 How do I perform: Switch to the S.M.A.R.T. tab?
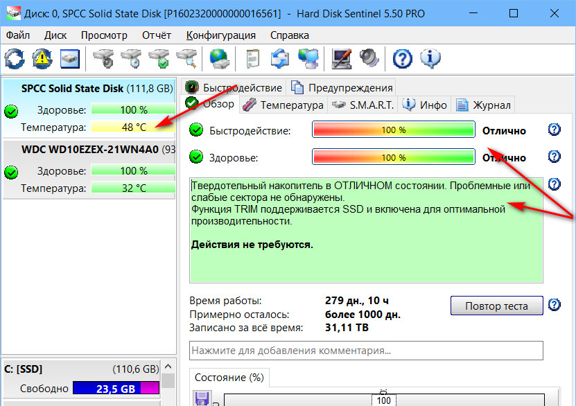click(x=363, y=105)
